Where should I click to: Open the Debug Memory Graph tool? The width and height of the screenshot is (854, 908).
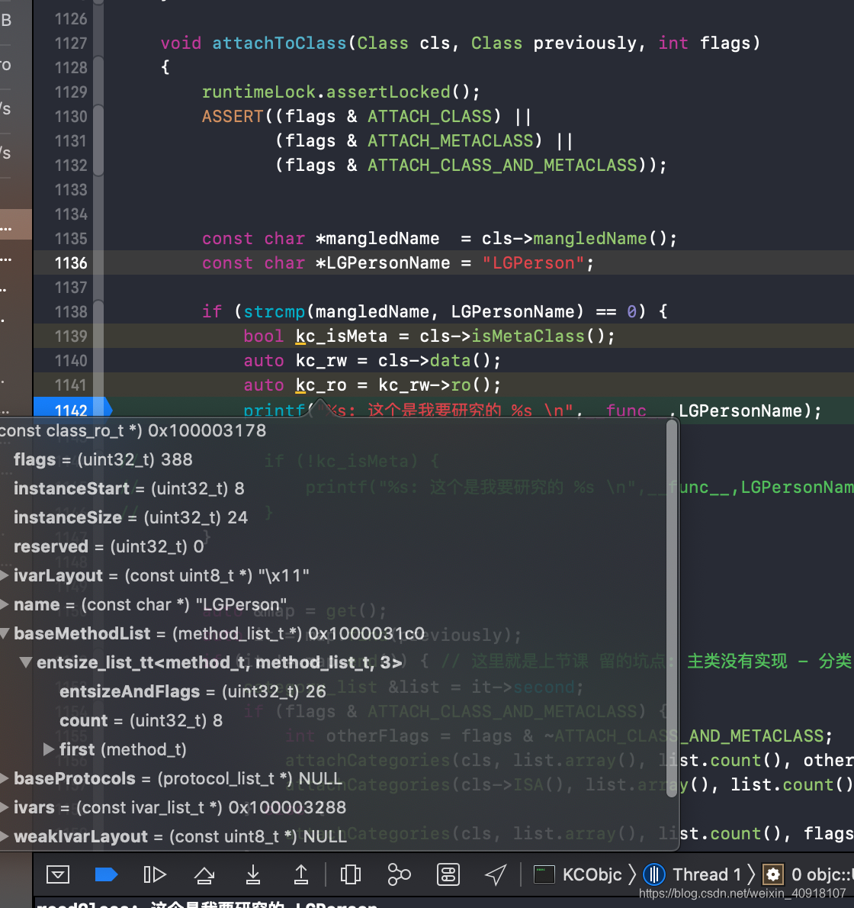[399, 874]
